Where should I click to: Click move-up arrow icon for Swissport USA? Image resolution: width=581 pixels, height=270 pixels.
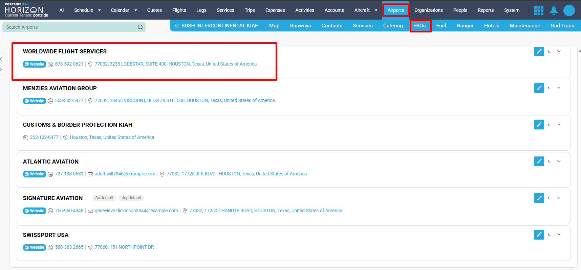pyautogui.click(x=549, y=235)
